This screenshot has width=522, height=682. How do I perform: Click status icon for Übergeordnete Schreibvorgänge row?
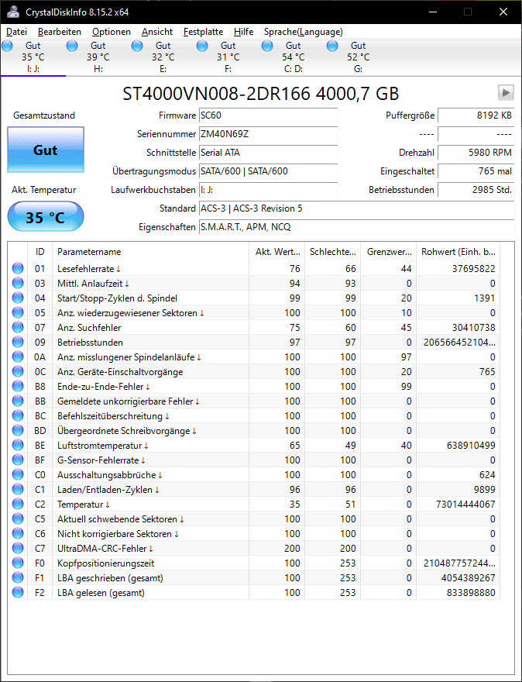click(x=18, y=431)
